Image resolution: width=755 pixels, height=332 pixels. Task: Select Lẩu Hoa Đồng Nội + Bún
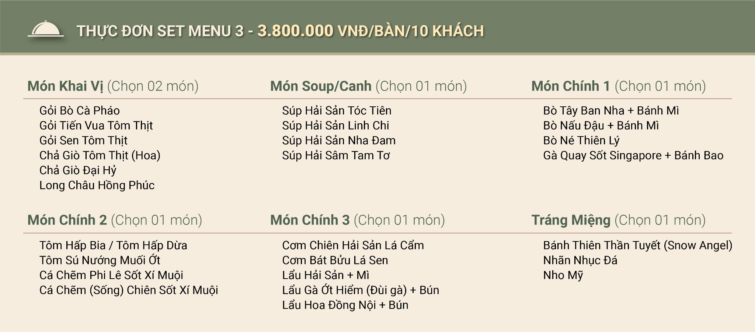pos(345,305)
